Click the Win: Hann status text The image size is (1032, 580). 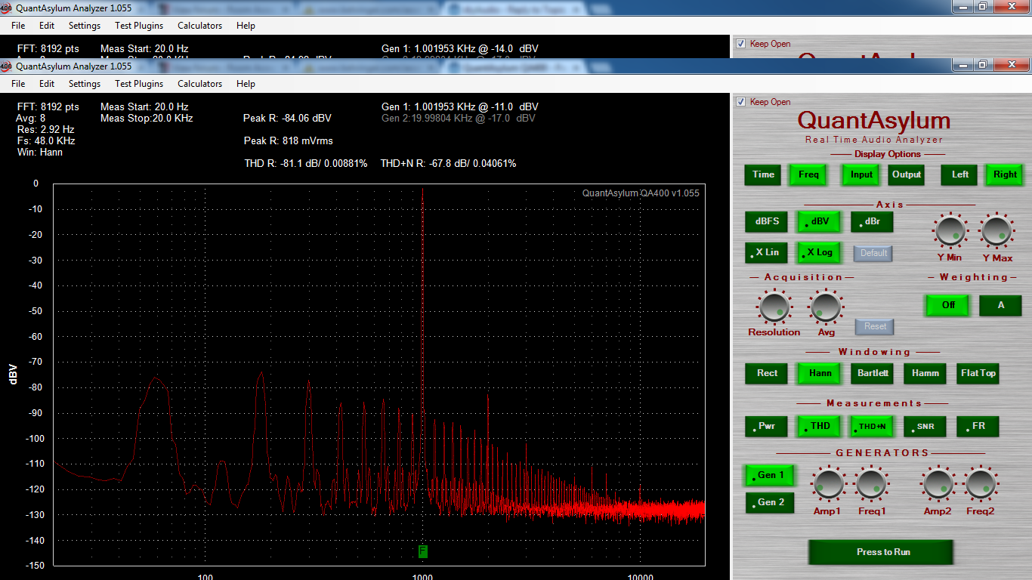(x=40, y=152)
